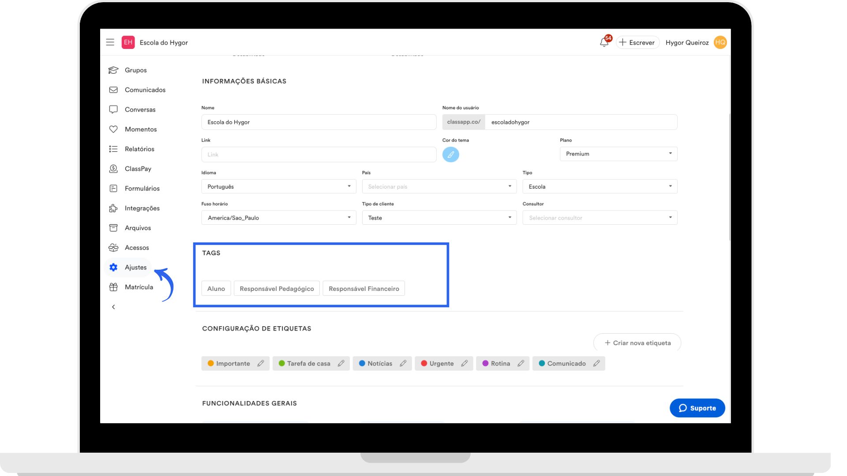Click the Escola do Hygor header title
This screenshot has width=847, height=476.
pyautogui.click(x=164, y=43)
